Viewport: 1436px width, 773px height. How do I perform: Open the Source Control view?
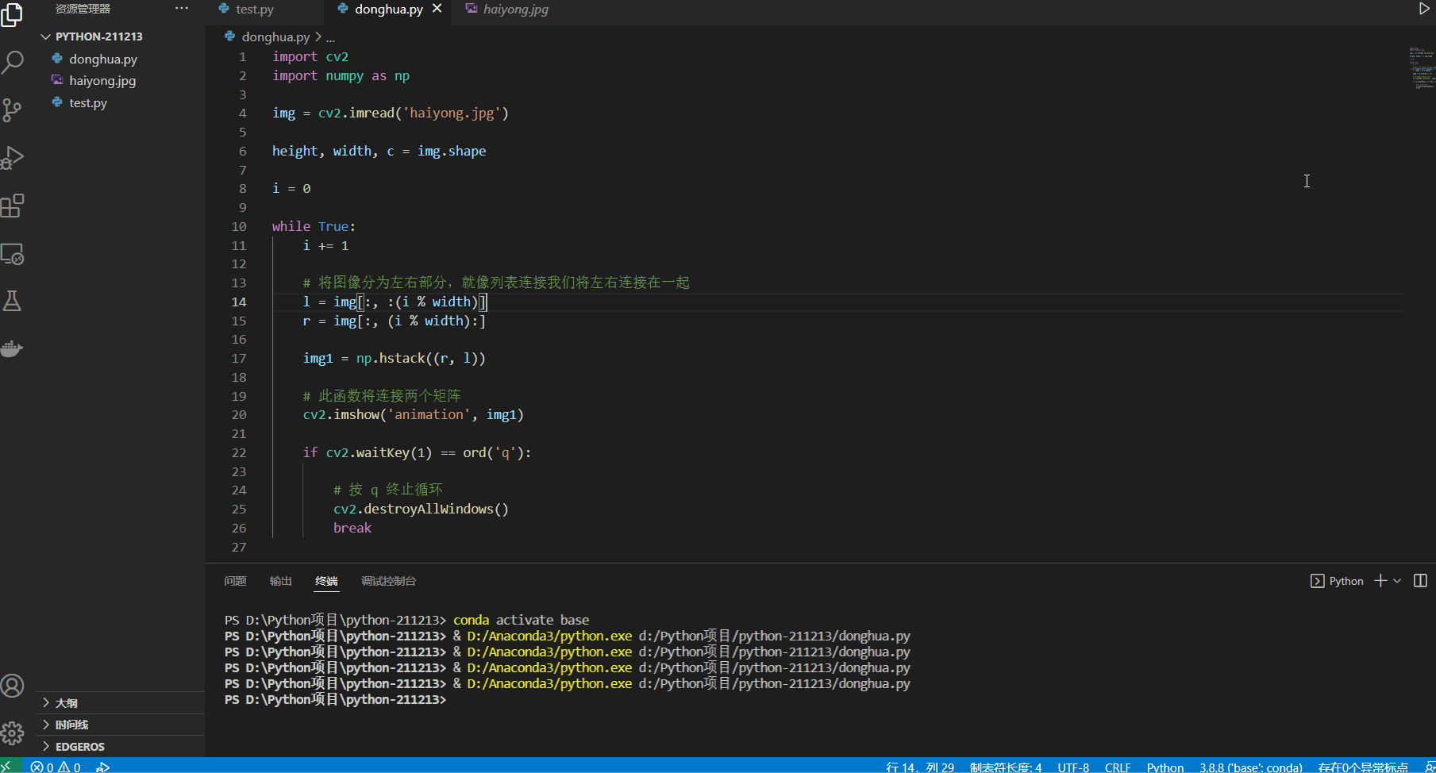click(13, 110)
